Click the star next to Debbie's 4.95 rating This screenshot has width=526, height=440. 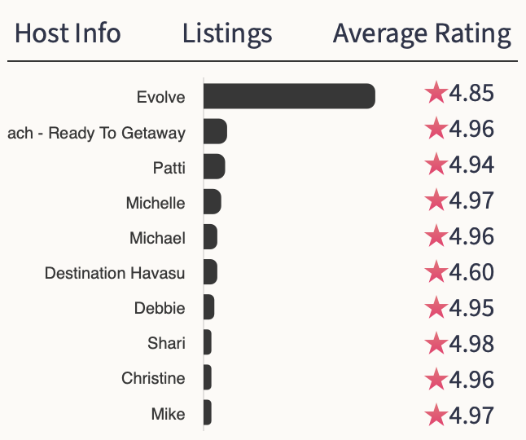(436, 307)
